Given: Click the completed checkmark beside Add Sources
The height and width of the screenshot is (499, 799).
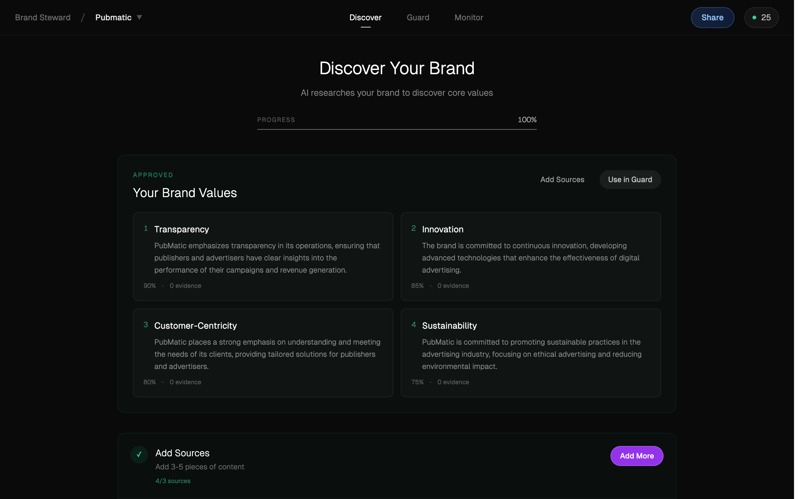Looking at the screenshot, I should [139, 454].
